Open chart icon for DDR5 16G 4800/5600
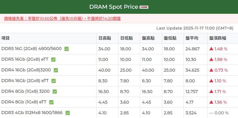The width and height of the screenshot is (238, 118). (67, 49)
